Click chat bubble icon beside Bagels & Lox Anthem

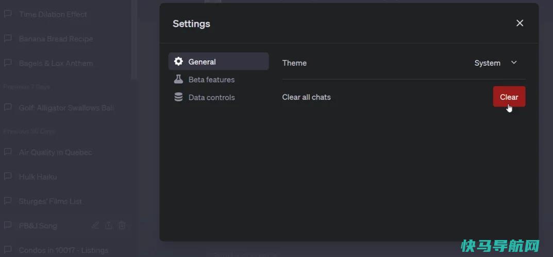tap(7, 63)
